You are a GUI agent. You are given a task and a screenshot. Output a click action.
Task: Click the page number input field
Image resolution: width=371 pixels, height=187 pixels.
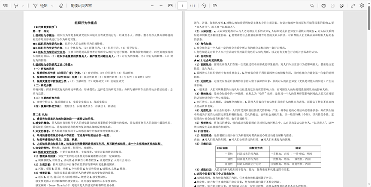tap(182, 6)
